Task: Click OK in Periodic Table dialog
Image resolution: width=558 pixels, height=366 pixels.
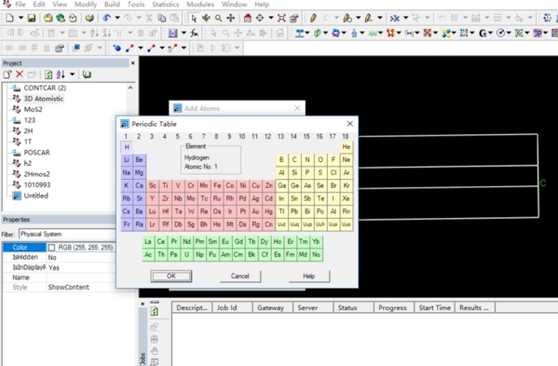Action: coord(171,276)
